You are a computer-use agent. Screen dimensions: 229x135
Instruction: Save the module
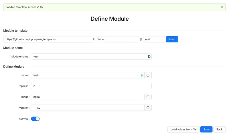(206, 129)
